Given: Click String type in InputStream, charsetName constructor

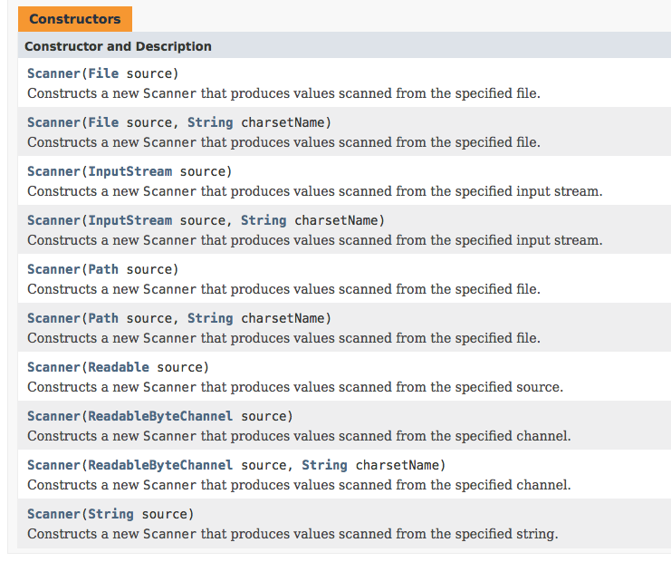Looking at the screenshot, I should tap(264, 220).
